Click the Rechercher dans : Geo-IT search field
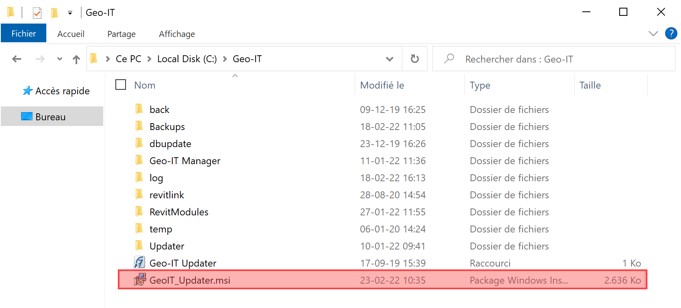 click(x=553, y=59)
